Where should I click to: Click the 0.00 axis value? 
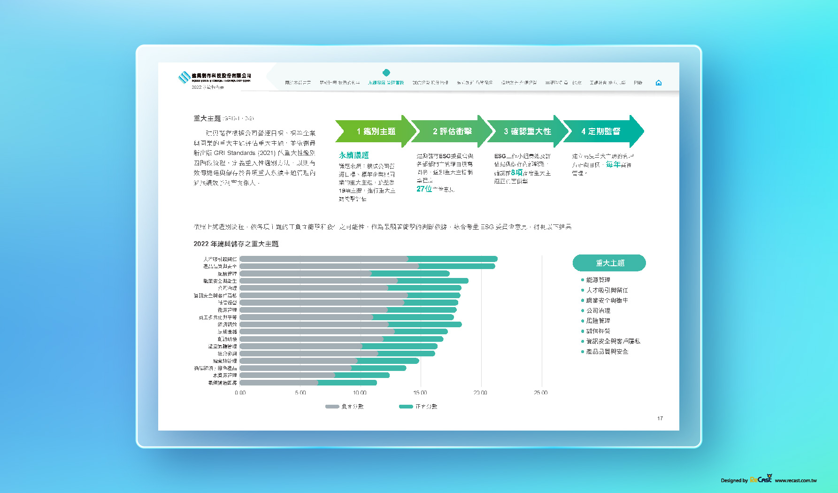240,393
